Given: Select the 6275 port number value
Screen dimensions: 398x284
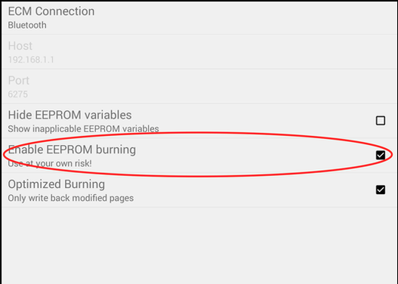Looking at the screenshot, I should click(18, 94).
